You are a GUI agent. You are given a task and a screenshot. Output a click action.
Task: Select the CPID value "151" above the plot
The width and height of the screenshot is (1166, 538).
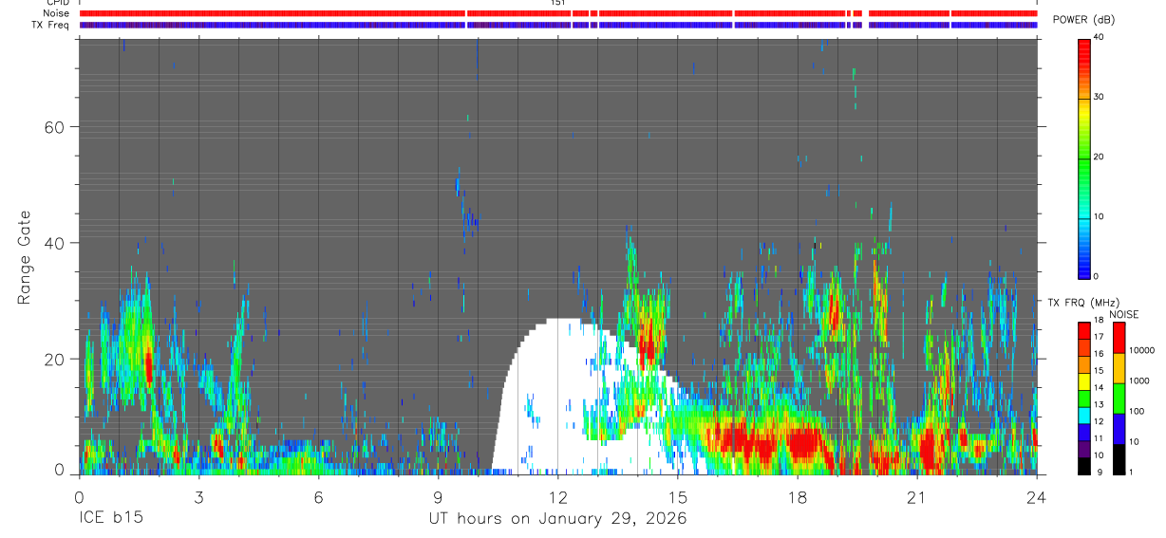557,3
